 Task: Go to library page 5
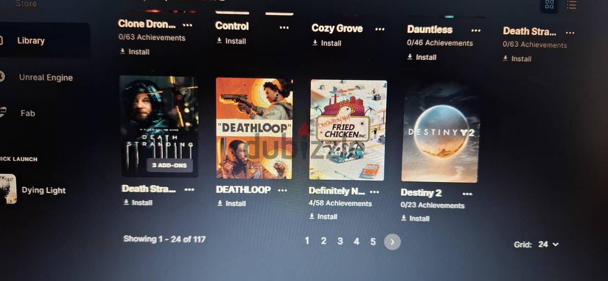[x=373, y=242]
